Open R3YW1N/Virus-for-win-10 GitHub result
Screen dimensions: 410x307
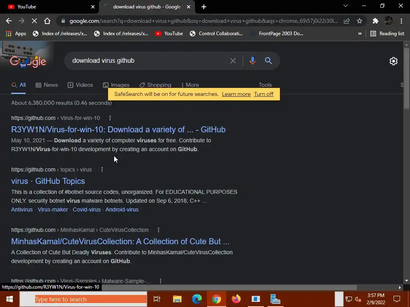click(118, 130)
